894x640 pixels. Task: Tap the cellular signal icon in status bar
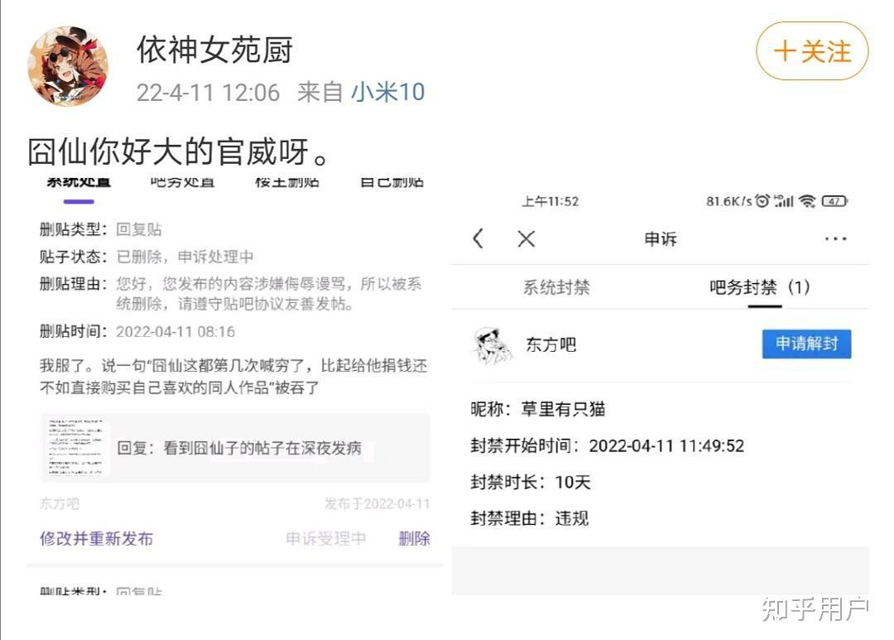[785, 201]
